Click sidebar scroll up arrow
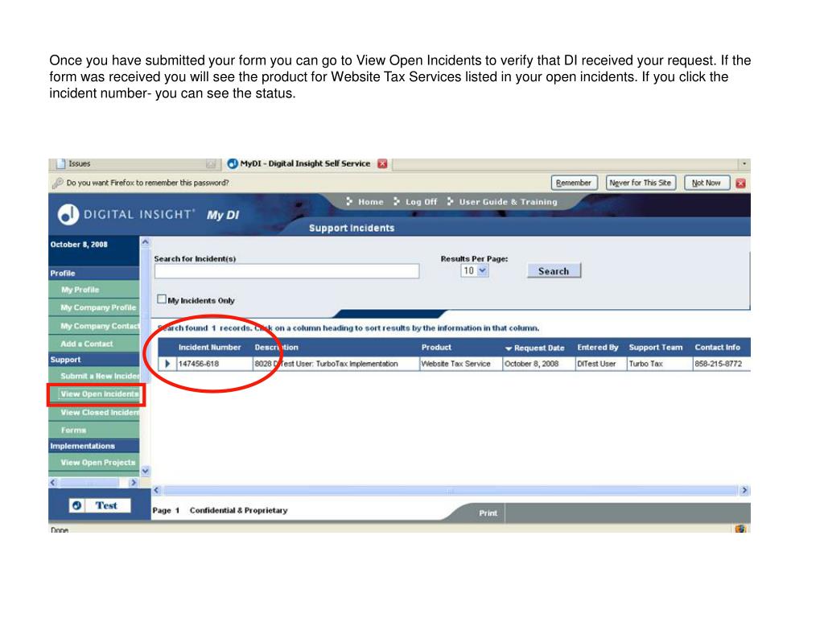The height and width of the screenshot is (618, 824). 146,242
